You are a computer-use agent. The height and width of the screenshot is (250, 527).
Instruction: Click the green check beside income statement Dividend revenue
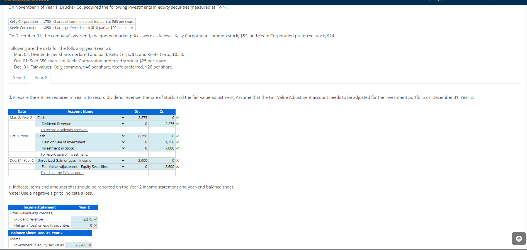click(96, 219)
